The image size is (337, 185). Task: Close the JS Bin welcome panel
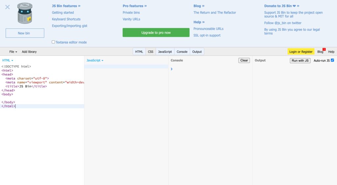pyautogui.click(x=8, y=7)
